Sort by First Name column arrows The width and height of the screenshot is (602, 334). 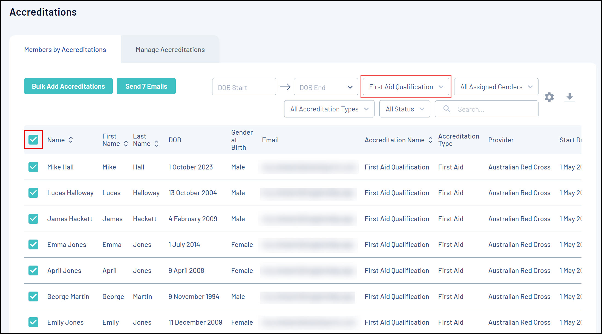126,143
